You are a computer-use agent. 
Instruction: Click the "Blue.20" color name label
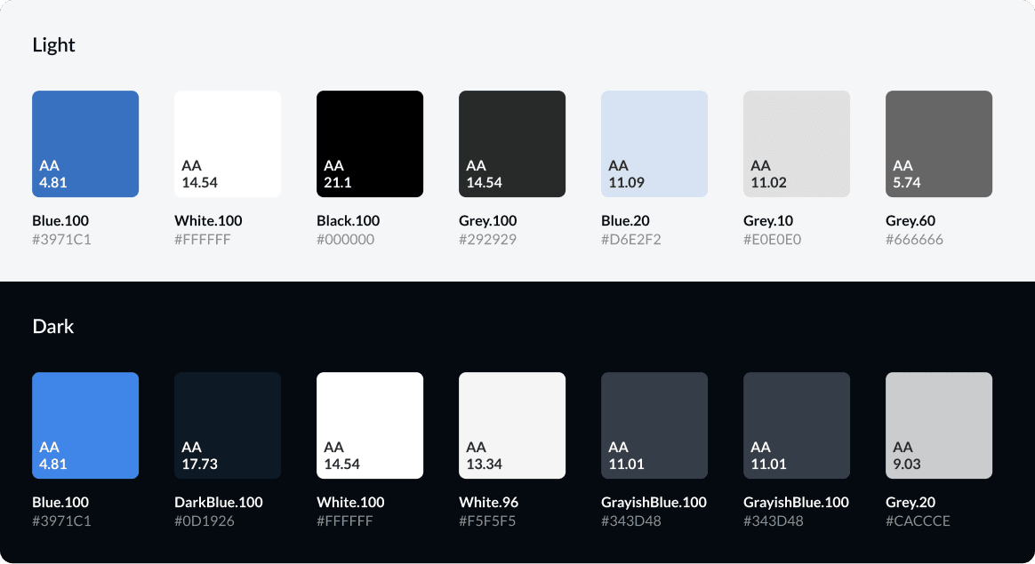[625, 220]
